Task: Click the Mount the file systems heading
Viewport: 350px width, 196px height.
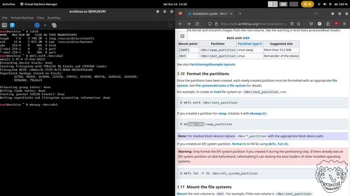Action: pyautogui.click(x=209, y=187)
